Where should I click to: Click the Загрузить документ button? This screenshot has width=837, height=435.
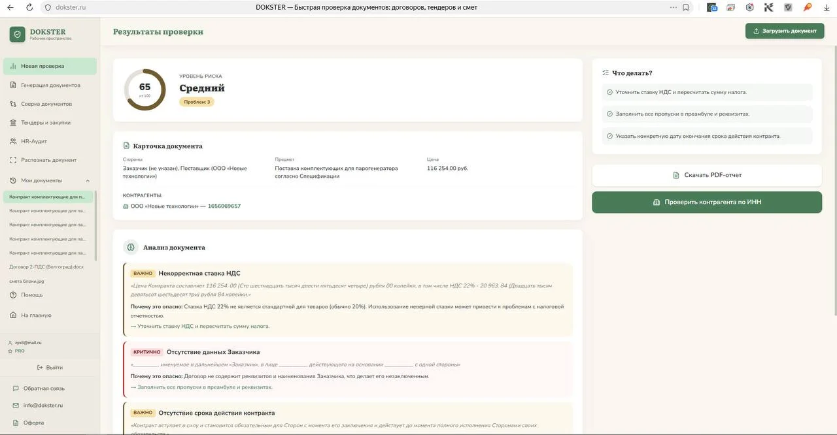[x=785, y=31]
